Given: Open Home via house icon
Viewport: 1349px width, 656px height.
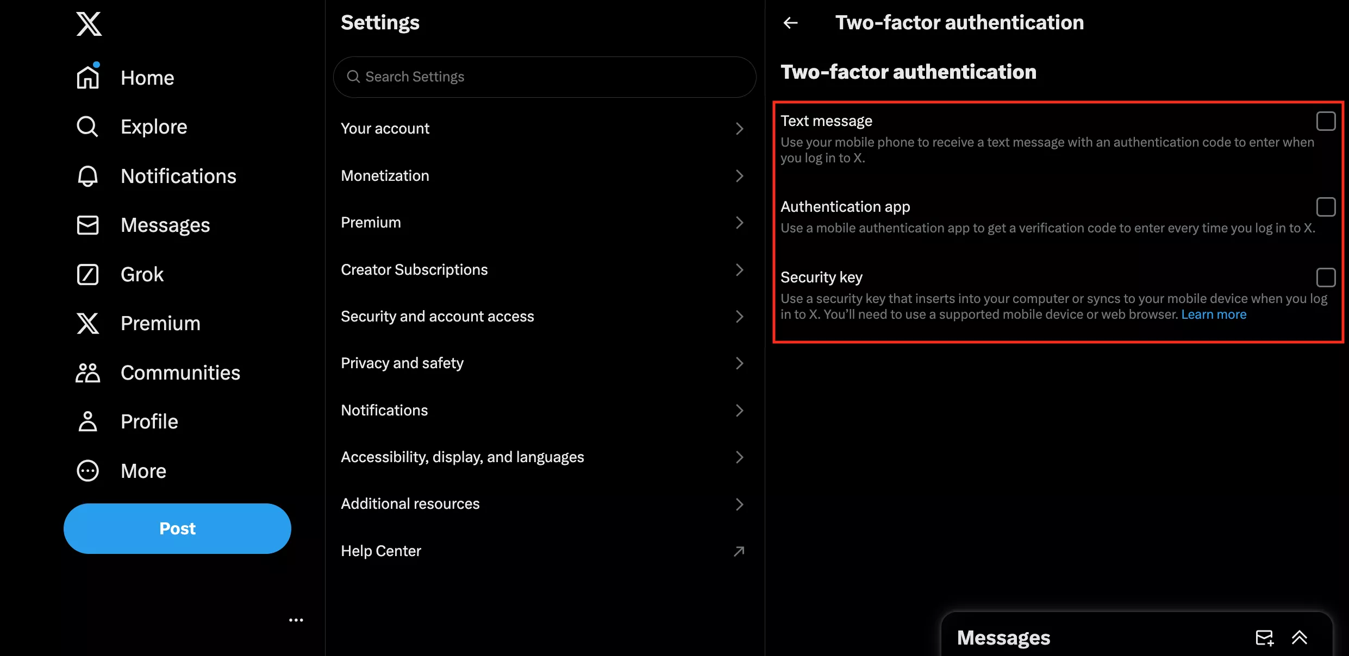Looking at the screenshot, I should (88, 78).
